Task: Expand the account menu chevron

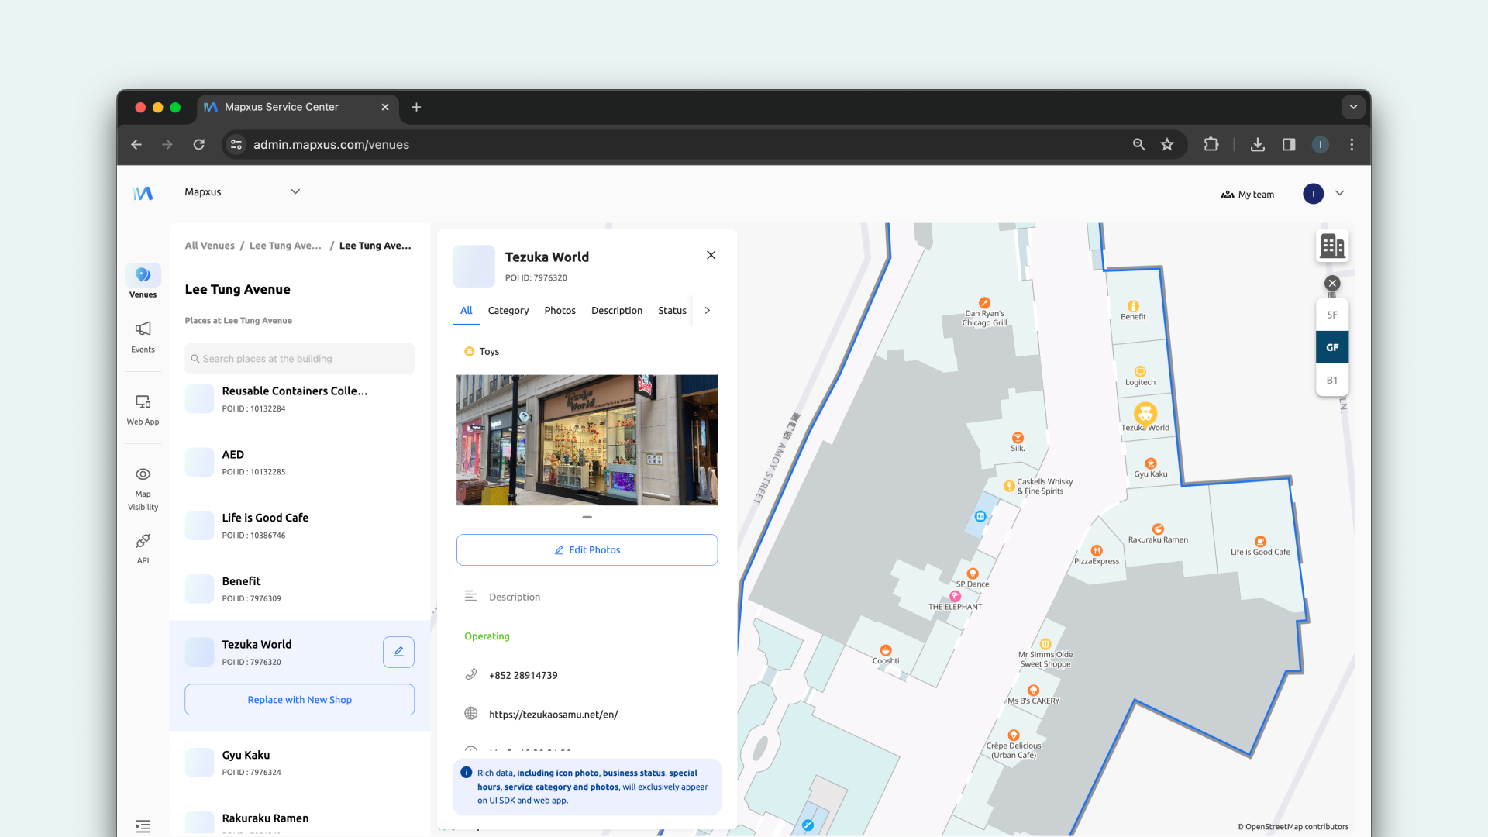Action: point(1339,193)
